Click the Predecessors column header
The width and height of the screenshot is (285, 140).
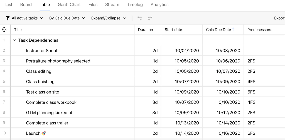(x=259, y=30)
